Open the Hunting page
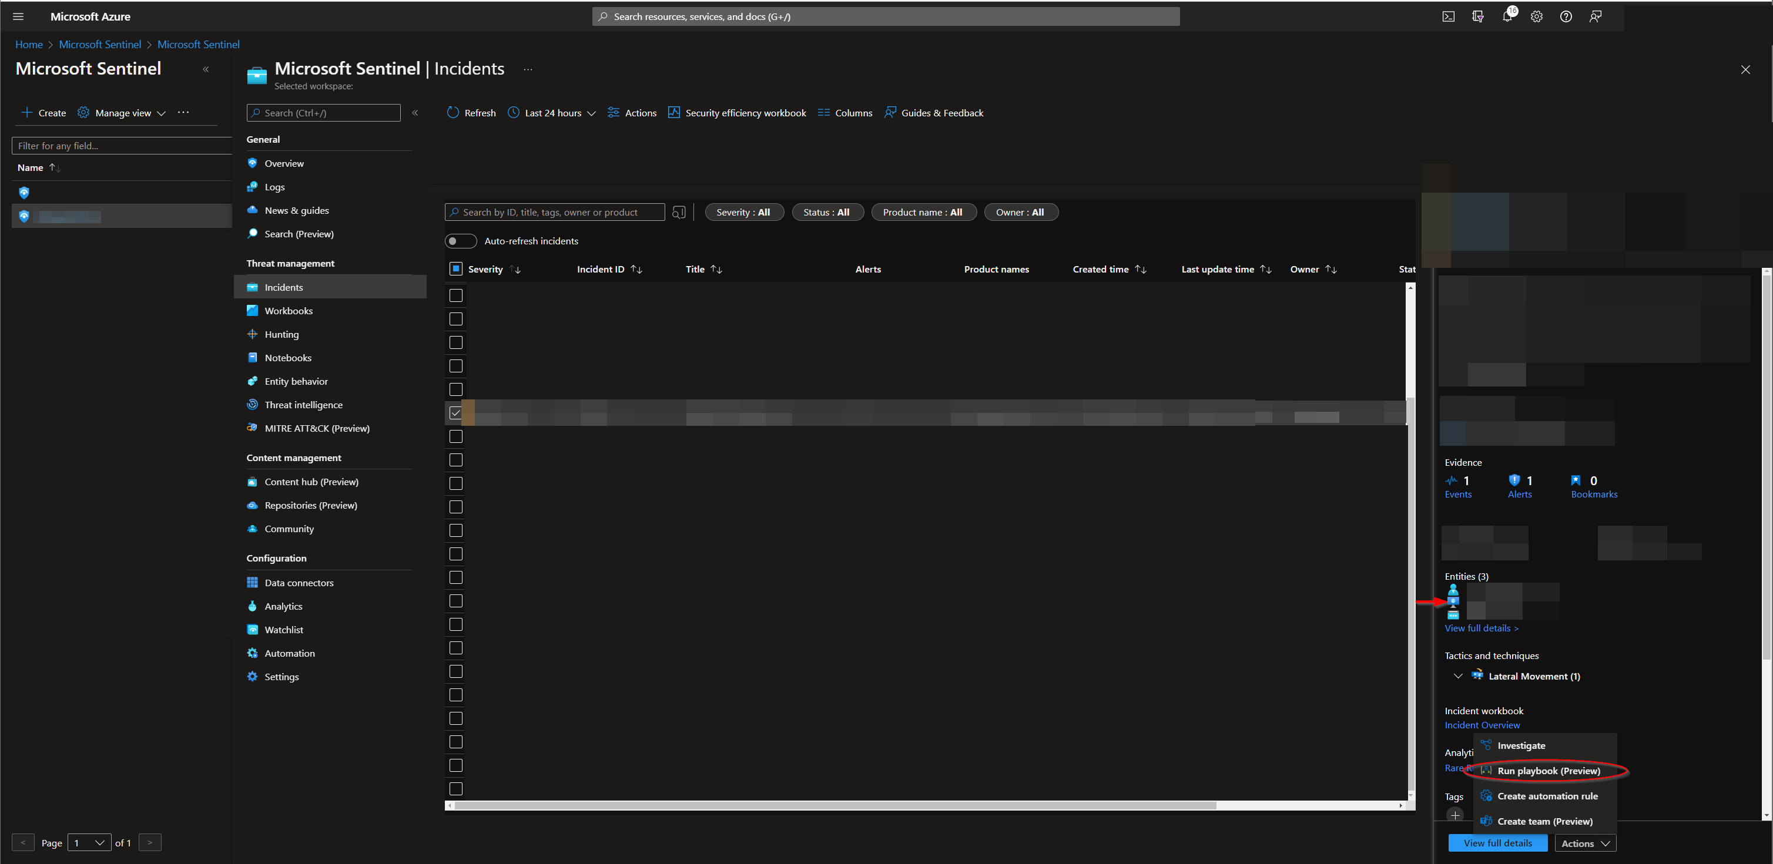The image size is (1773, 864). click(281, 334)
